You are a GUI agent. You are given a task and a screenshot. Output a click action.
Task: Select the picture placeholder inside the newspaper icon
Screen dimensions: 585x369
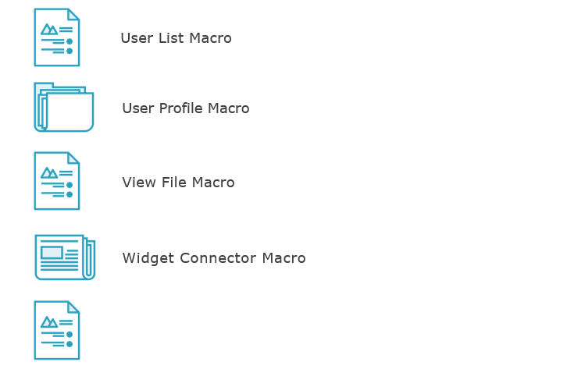tap(52, 252)
